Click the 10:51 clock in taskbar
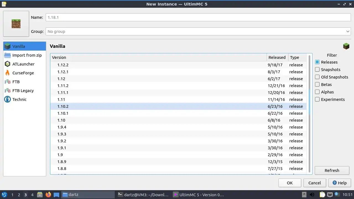Viewport: 354px width, 199px height. click(x=348, y=195)
